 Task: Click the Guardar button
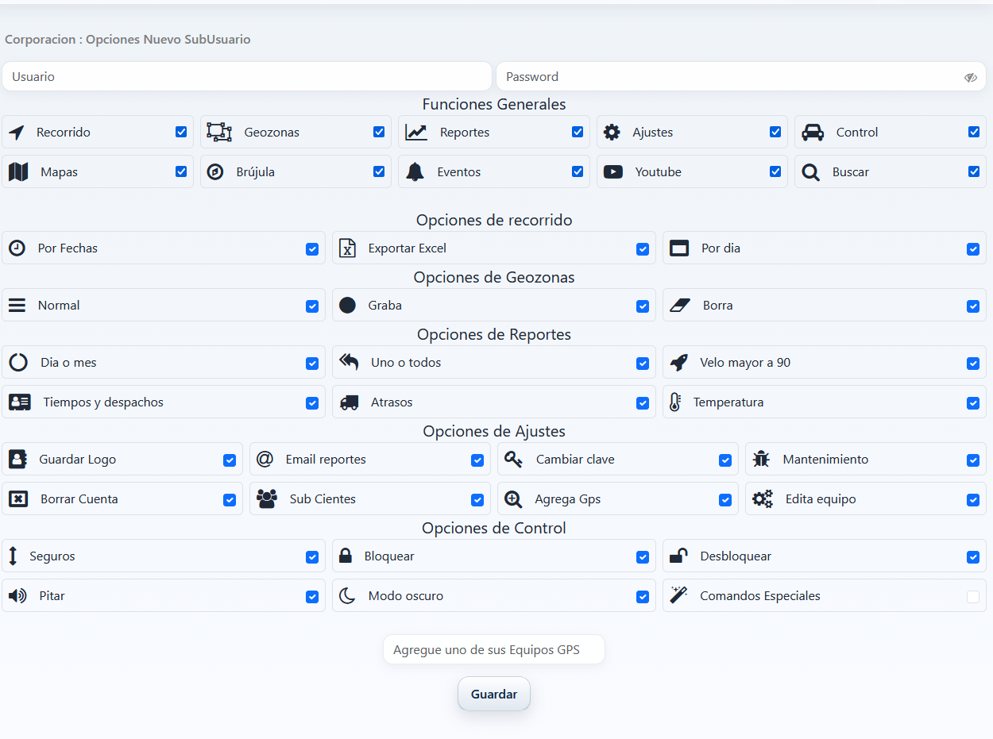(x=494, y=694)
